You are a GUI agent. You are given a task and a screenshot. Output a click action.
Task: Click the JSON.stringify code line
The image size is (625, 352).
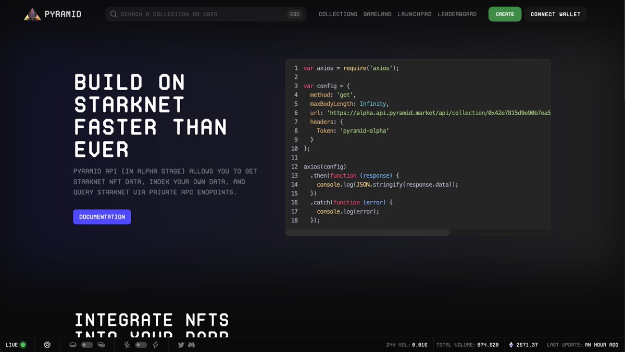pyautogui.click(x=387, y=185)
